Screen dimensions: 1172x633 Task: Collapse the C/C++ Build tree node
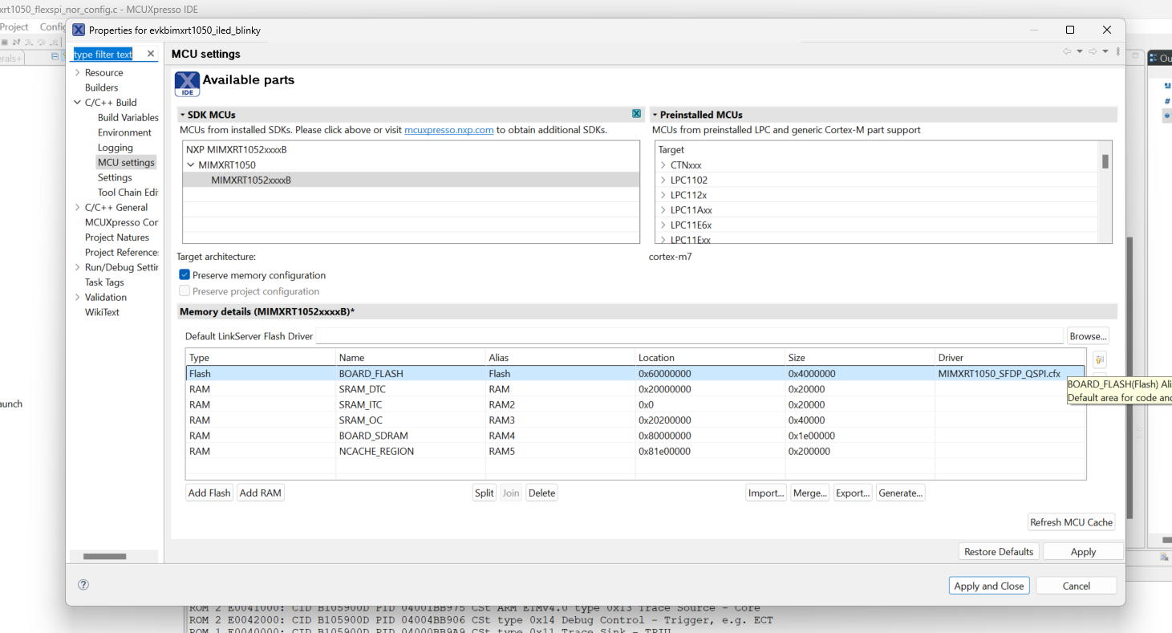point(77,103)
